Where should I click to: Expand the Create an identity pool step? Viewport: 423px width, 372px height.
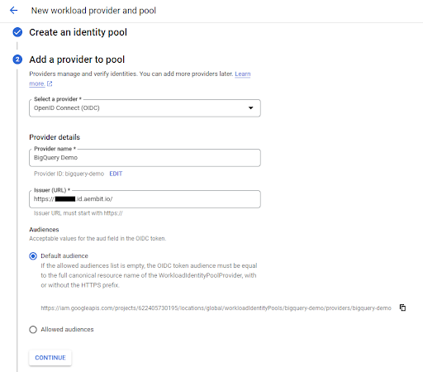pyautogui.click(x=78, y=32)
